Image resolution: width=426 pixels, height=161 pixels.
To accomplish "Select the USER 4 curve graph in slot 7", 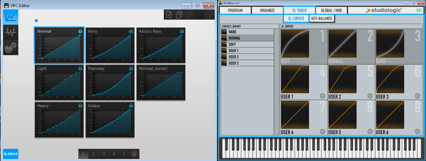I will pos(295,115).
